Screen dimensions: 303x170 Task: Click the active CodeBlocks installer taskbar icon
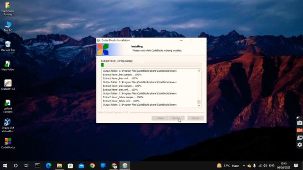pyautogui.click(x=125, y=166)
